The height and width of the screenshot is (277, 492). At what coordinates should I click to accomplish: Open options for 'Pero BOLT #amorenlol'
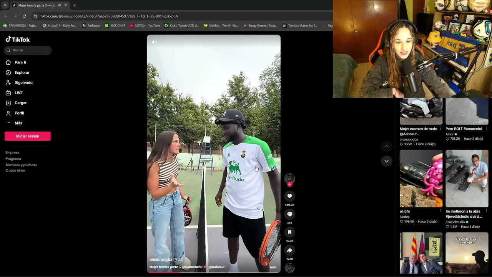click(x=486, y=129)
